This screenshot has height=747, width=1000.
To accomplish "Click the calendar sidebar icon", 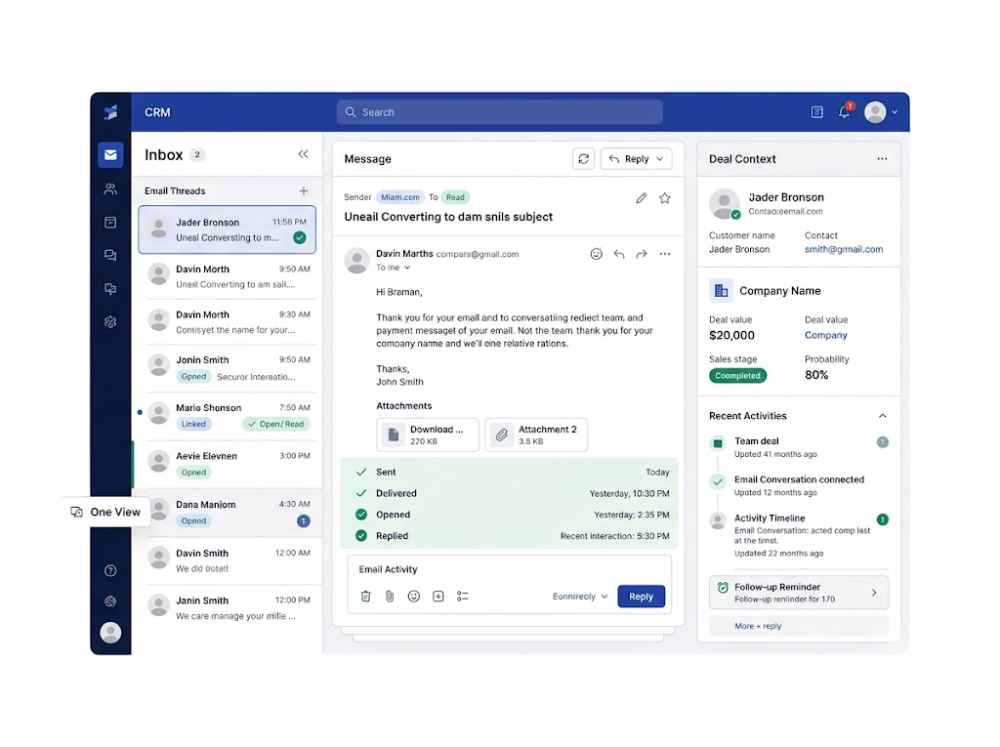I will click(110, 222).
